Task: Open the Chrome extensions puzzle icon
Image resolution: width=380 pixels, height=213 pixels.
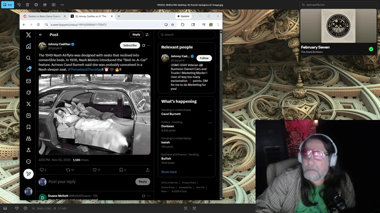Action: 183,25
